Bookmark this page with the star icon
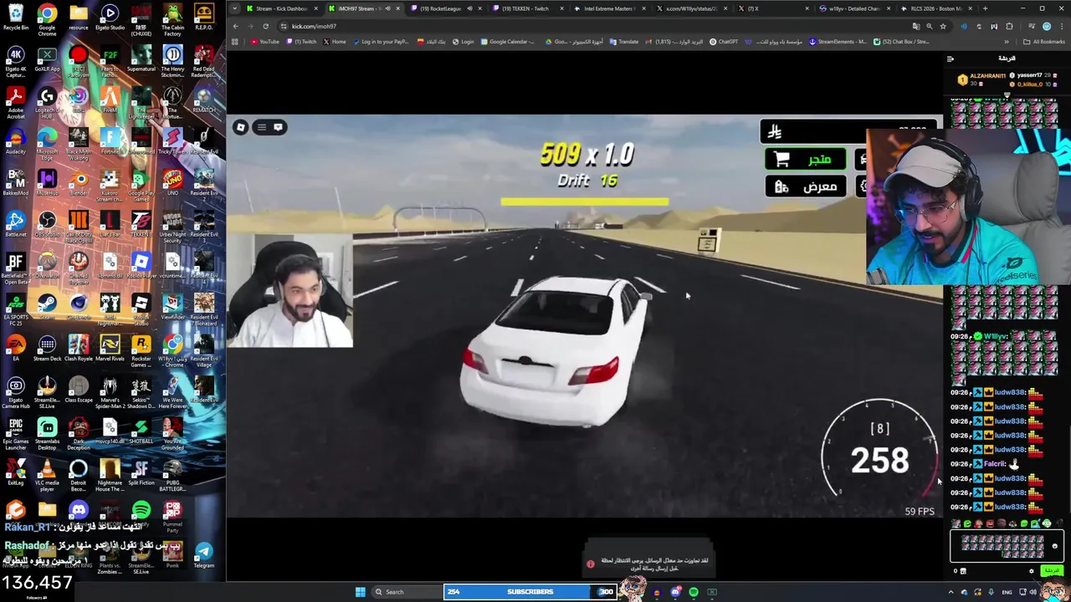Image resolution: width=1071 pixels, height=602 pixels. click(943, 26)
